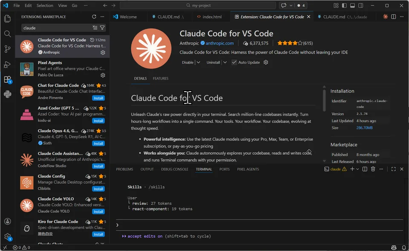Open editor tab bar more actions menu
The height and width of the screenshot is (251, 409).
pos(402,17)
